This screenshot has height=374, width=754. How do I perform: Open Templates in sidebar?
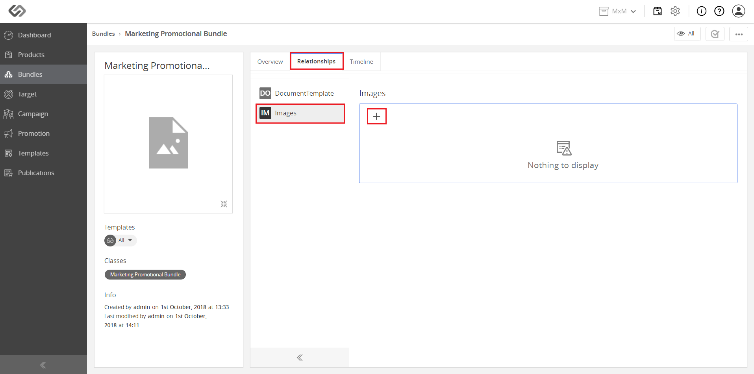coord(43,153)
